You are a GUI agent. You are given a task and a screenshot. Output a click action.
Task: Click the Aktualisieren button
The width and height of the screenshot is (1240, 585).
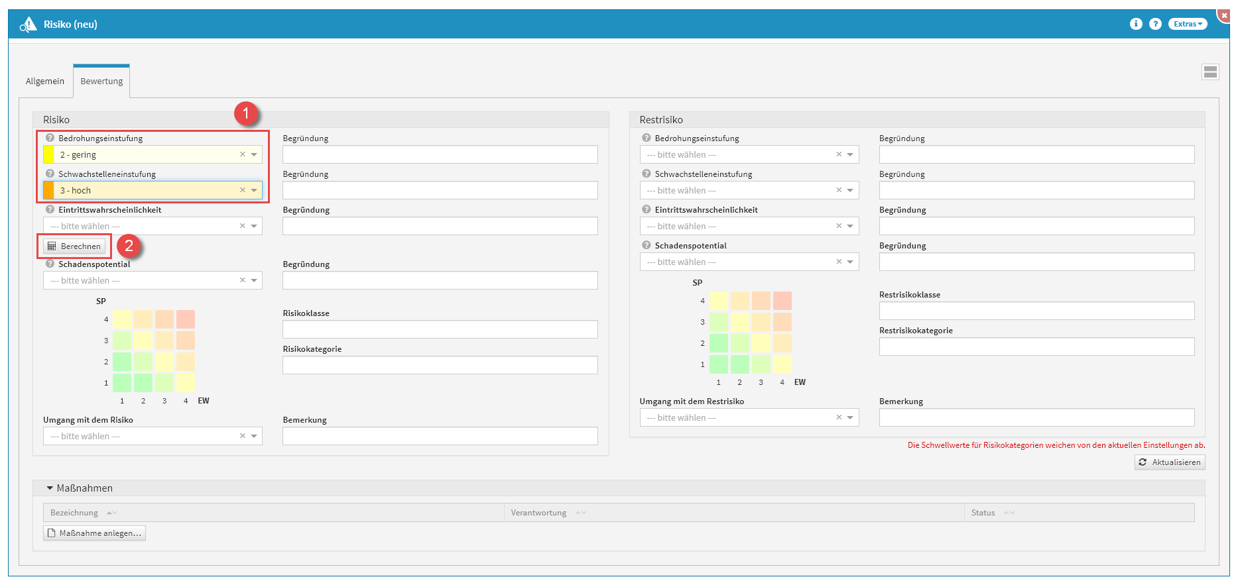[1170, 462]
